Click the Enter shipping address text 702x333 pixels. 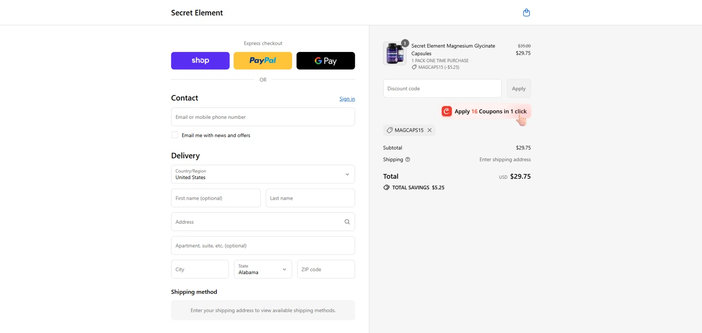[505, 159]
